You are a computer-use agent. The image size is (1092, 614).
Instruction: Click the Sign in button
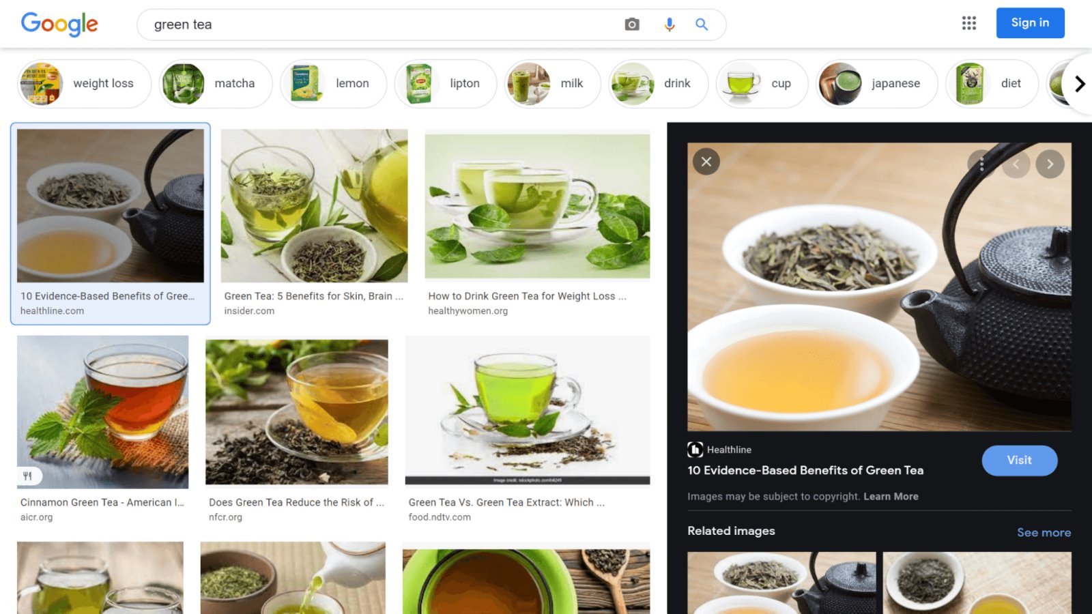[1030, 23]
